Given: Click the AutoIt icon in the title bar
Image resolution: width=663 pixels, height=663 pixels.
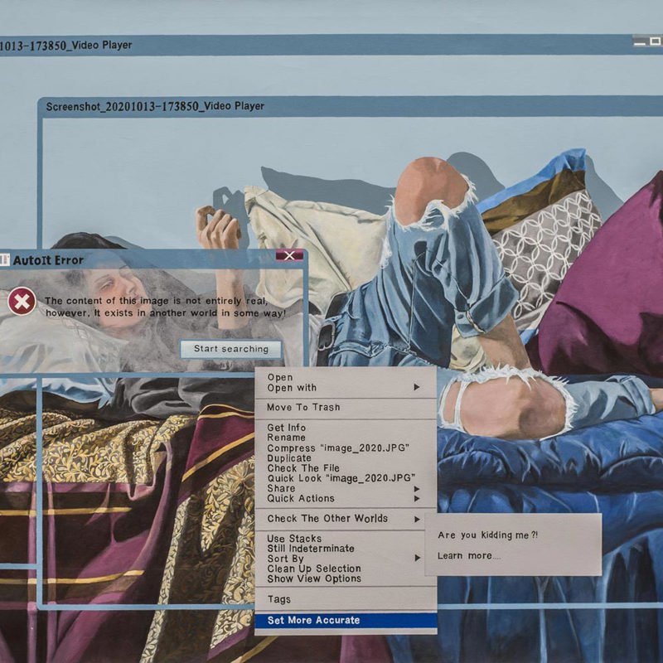Looking at the screenshot, I should click(x=5, y=260).
